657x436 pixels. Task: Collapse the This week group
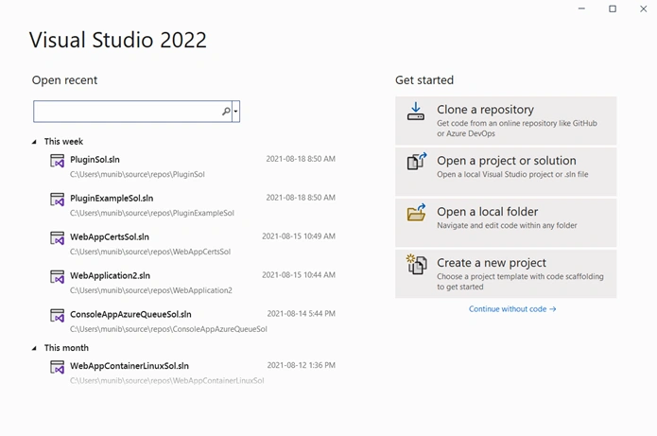pos(34,142)
